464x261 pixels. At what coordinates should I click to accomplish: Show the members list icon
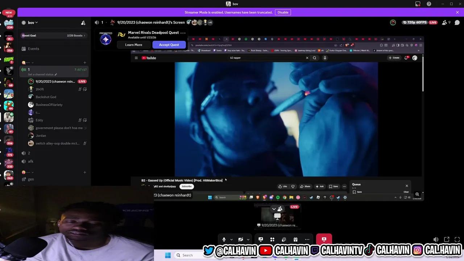(x=444, y=22)
